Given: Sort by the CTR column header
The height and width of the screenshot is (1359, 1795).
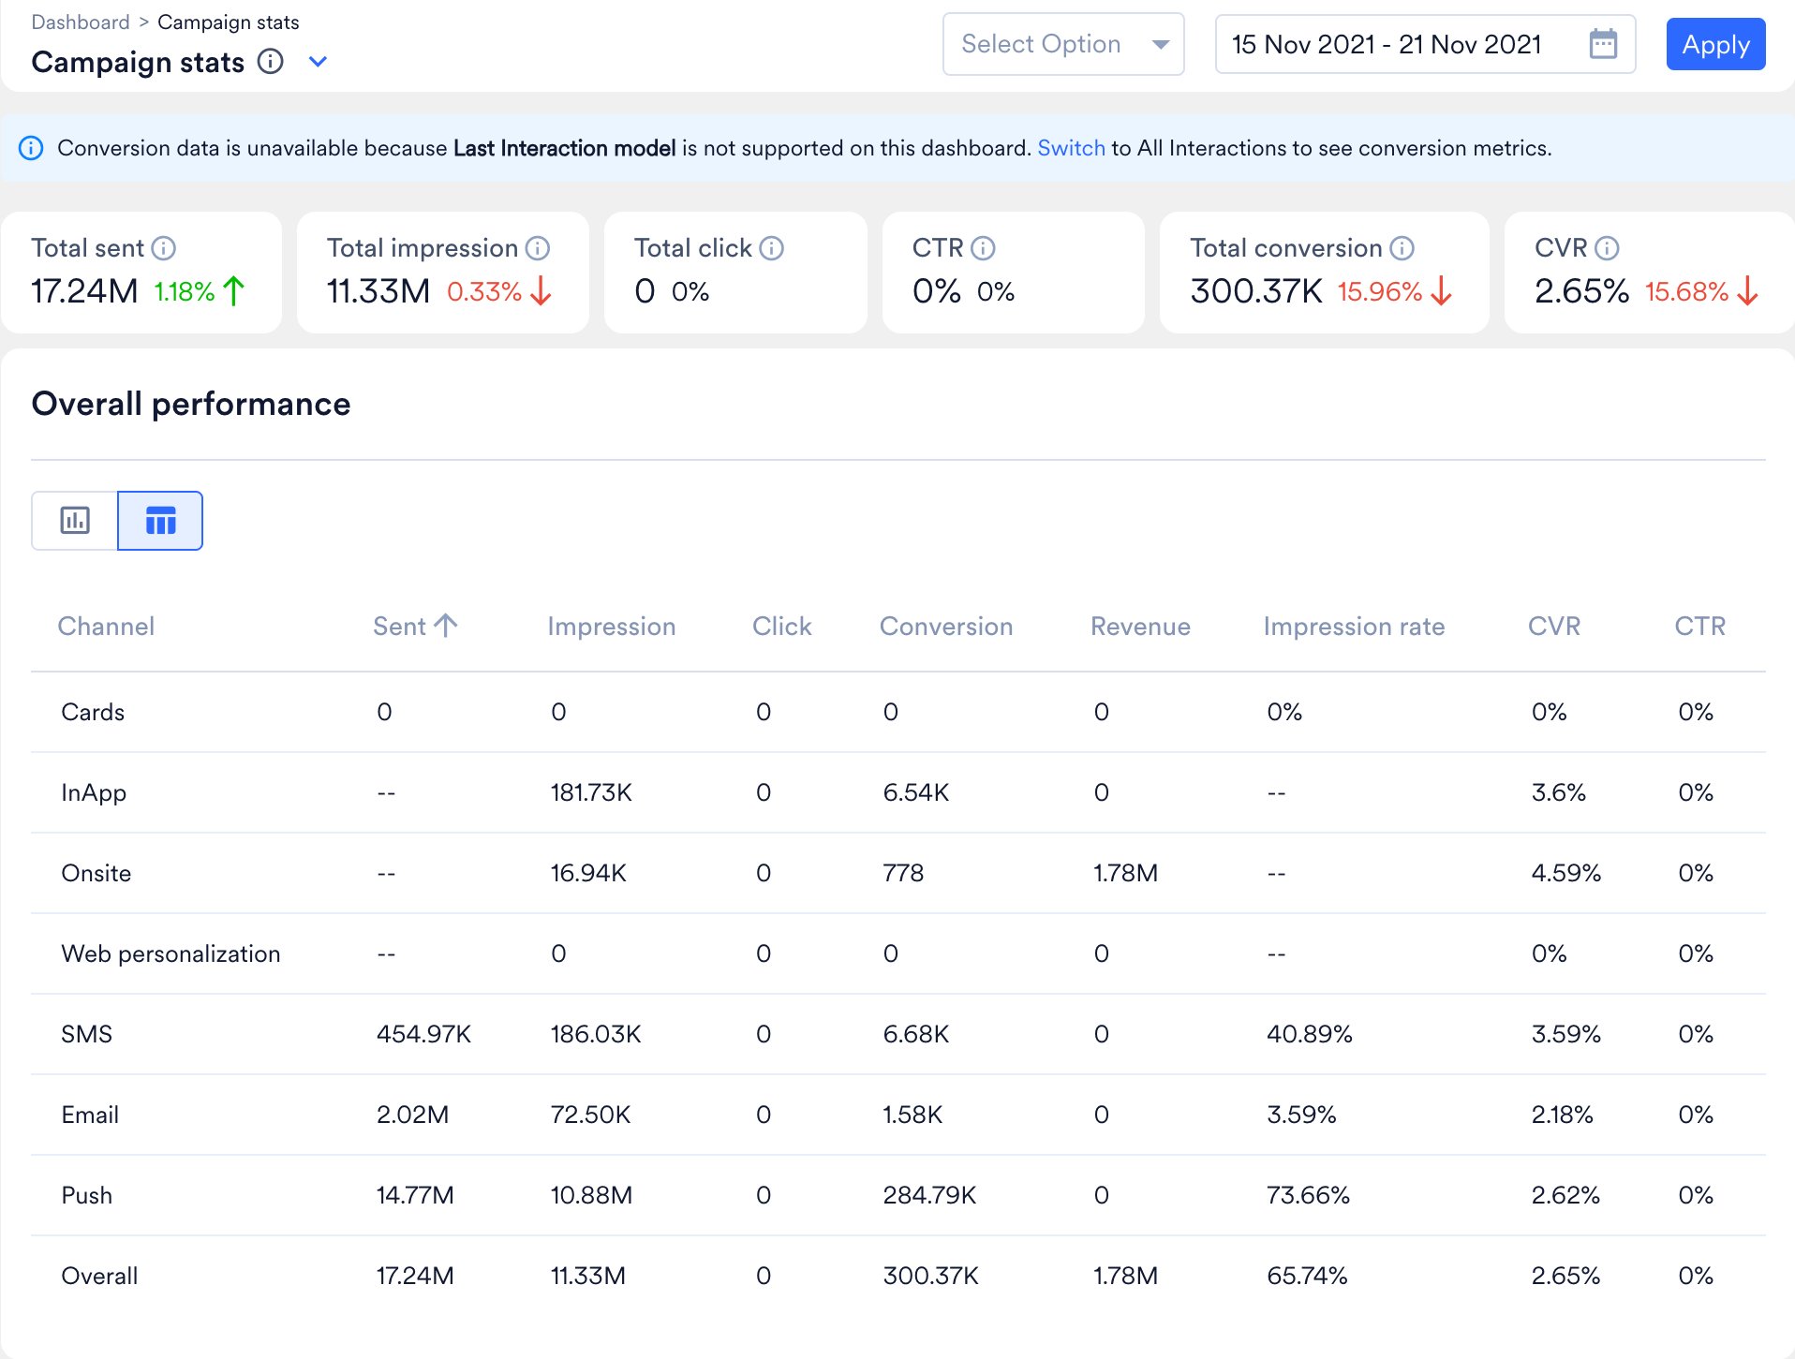Looking at the screenshot, I should pos(1699,627).
